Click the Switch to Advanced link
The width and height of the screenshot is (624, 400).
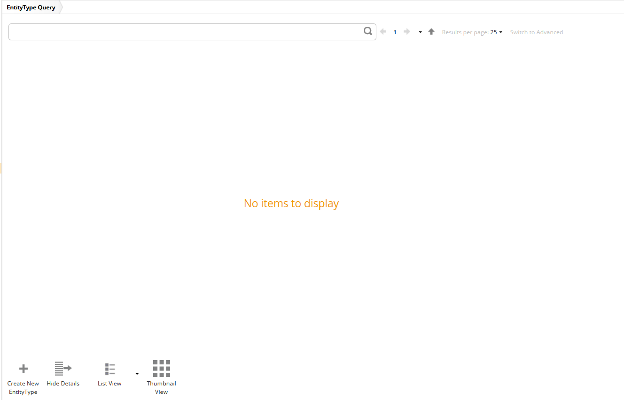(x=536, y=32)
